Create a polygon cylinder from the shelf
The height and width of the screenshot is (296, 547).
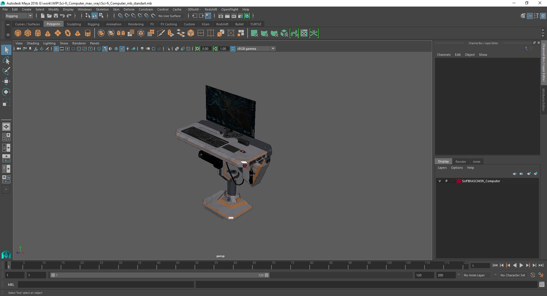coord(38,33)
